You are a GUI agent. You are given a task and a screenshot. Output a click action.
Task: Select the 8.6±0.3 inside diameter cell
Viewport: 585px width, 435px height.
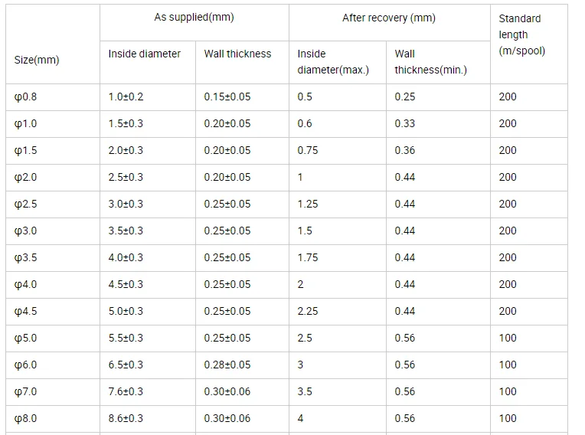click(126, 419)
